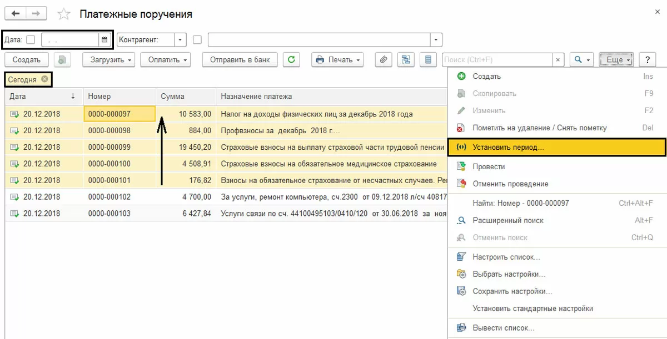Select row За услуги, ремонт компьютера

(226, 197)
